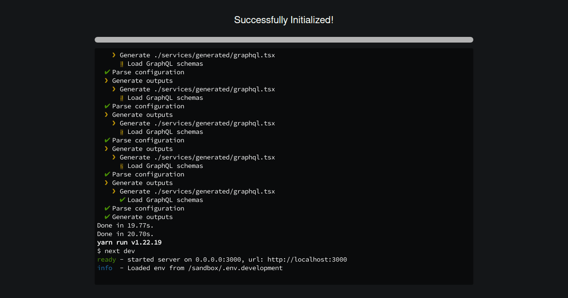568x298 pixels.
Task: Collapse the middle Generate outputs chevron
Action: [x=106, y=149]
